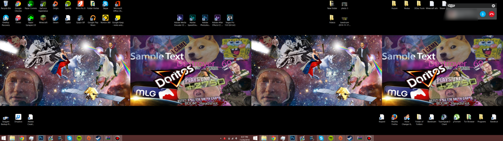503x141 pixels.
Task: Open the network status tray icon
Action: click(232, 138)
